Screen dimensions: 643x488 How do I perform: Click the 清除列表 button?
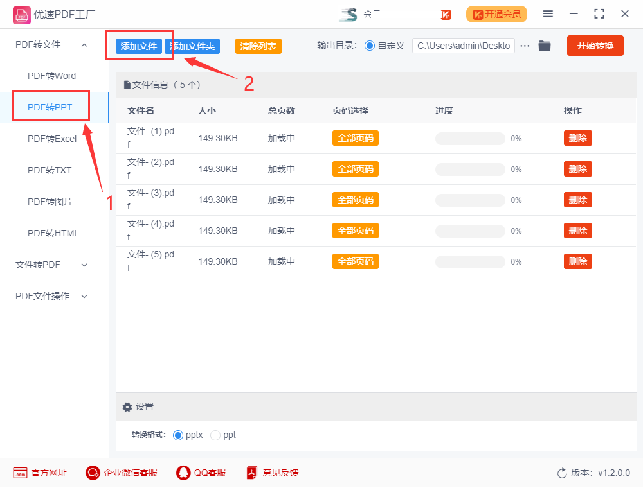[258, 46]
